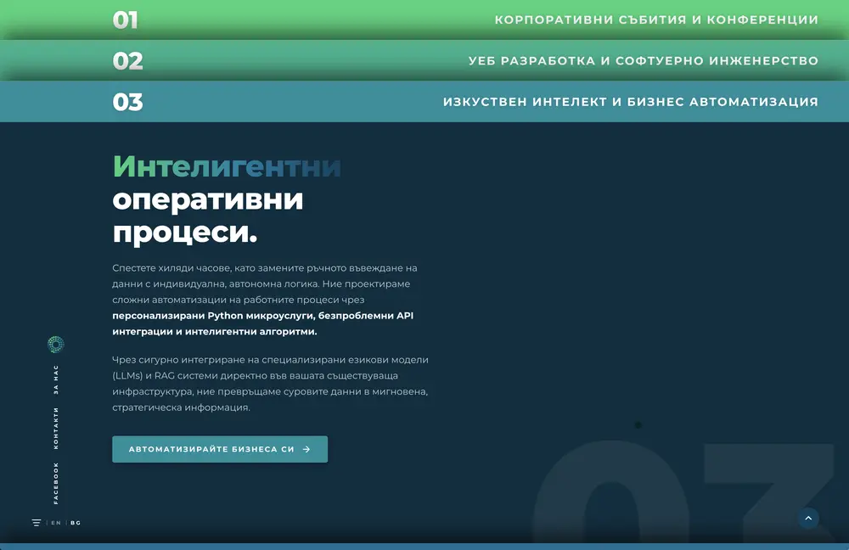Open the За нас vertical link
The height and width of the screenshot is (550, 849).
coord(56,379)
